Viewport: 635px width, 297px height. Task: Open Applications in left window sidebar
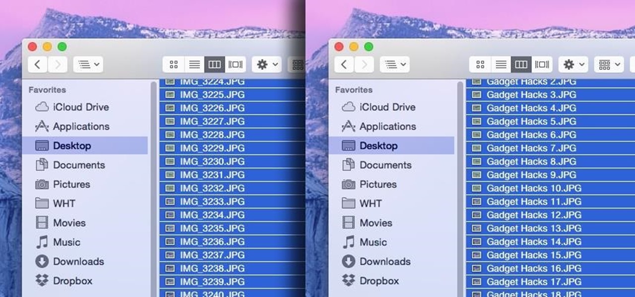click(x=85, y=126)
